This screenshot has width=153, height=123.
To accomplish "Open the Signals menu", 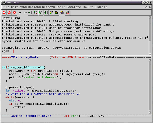I will pyautogui.click(x=101, y=7).
